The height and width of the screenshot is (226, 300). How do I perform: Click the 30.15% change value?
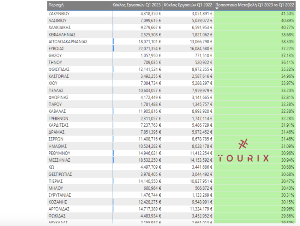[x=288, y=202]
